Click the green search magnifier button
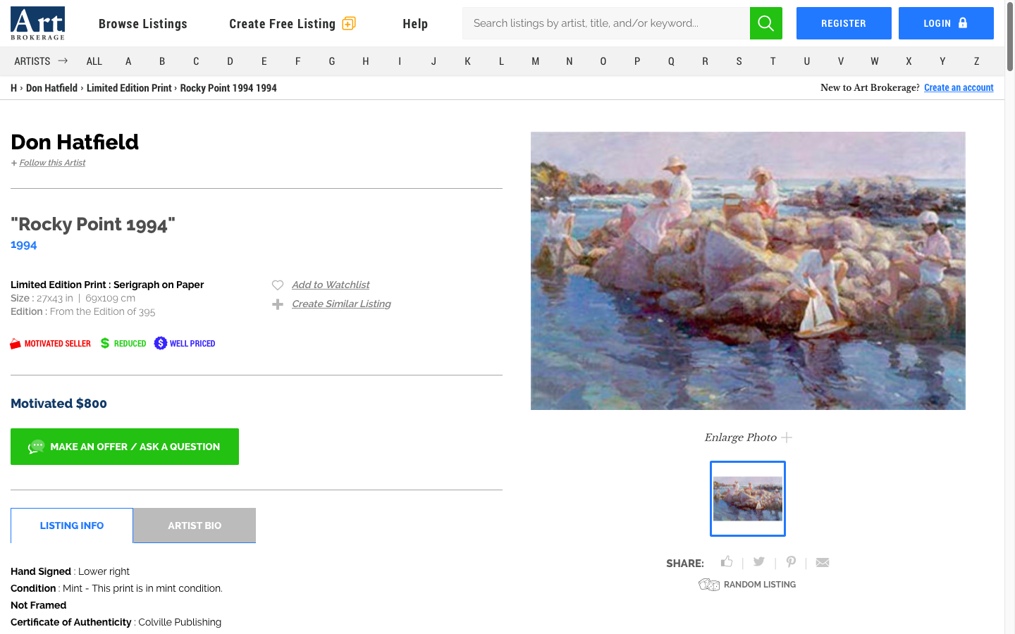The image size is (1015, 634). pos(765,23)
